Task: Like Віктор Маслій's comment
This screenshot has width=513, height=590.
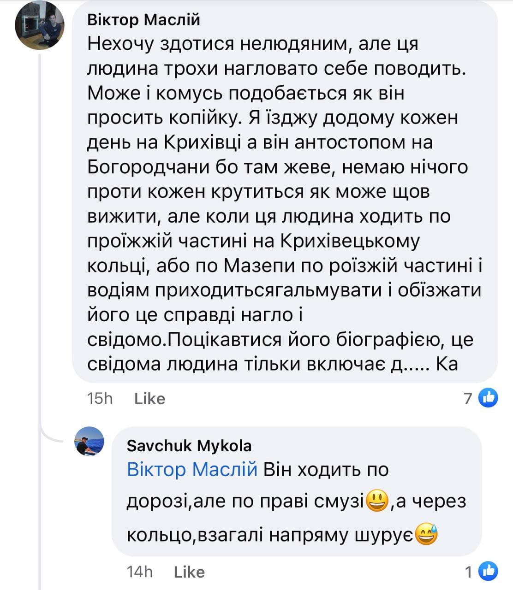Action: (x=149, y=399)
